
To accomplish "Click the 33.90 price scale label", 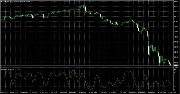I will coord(176,47).
